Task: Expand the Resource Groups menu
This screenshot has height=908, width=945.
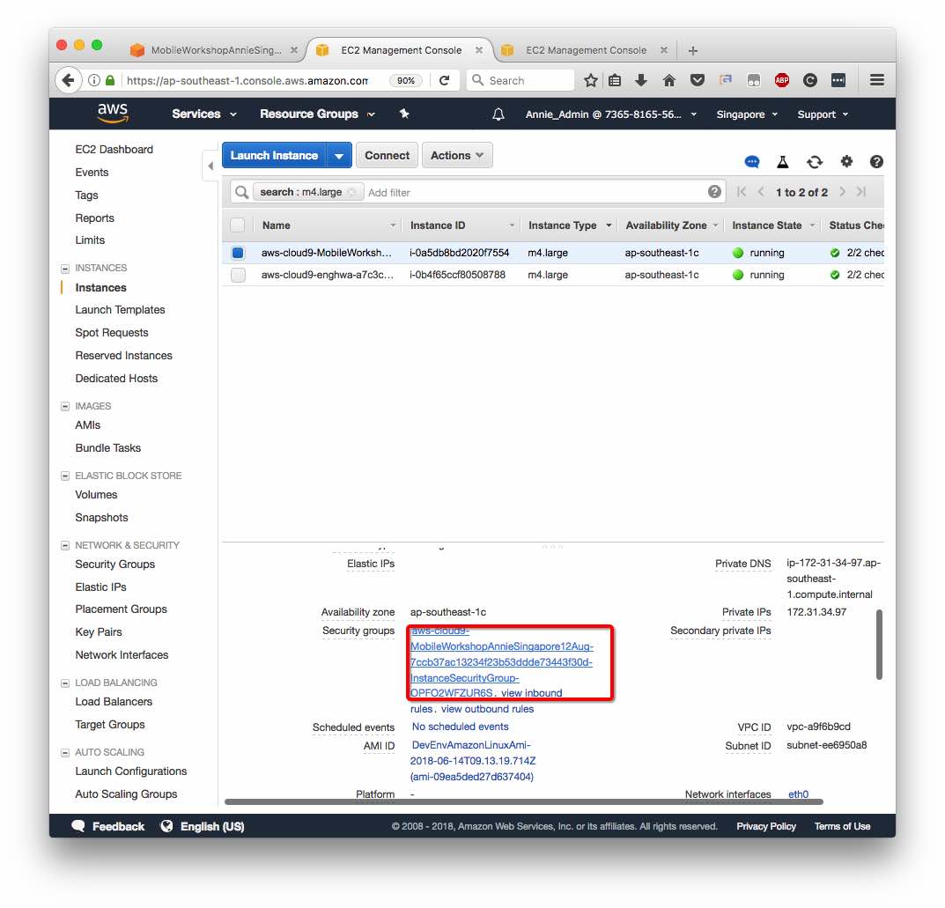Action: 318,114
